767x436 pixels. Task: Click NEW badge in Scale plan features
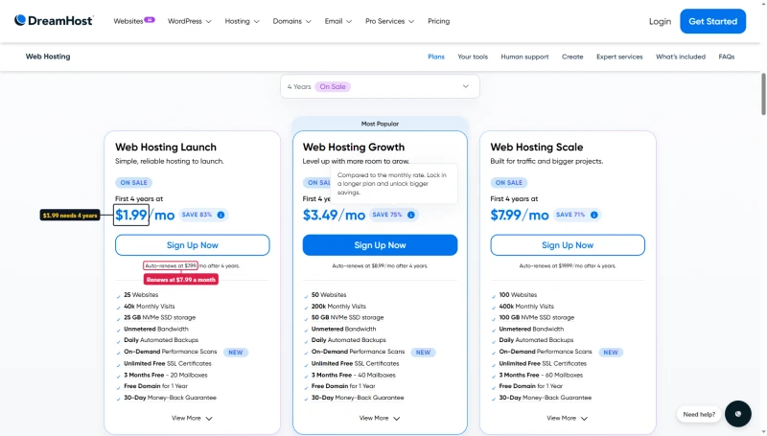click(611, 353)
